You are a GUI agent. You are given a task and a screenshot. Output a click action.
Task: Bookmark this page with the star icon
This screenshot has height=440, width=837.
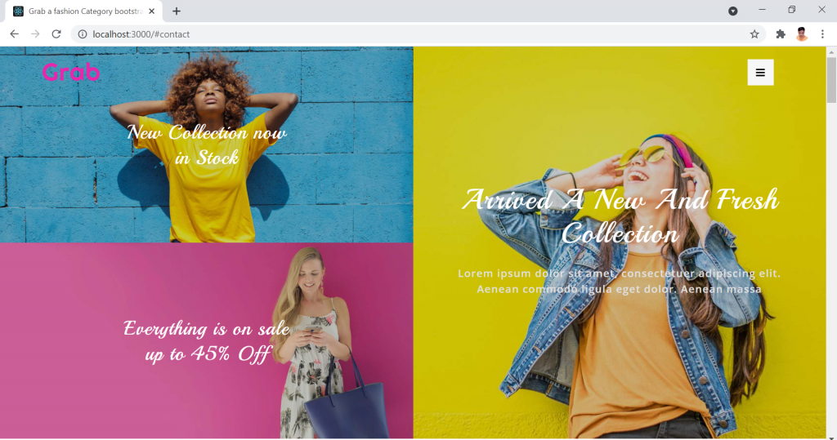pos(754,34)
